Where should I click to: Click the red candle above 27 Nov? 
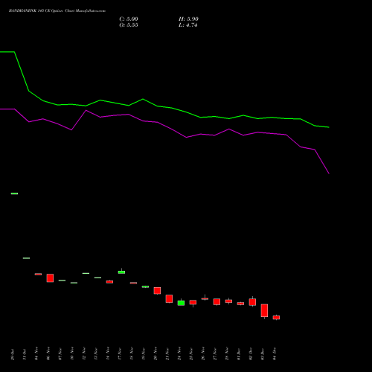pyautogui.click(x=217, y=301)
